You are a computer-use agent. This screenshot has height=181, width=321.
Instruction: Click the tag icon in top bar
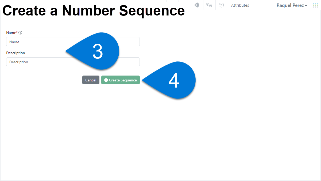tap(197, 5)
